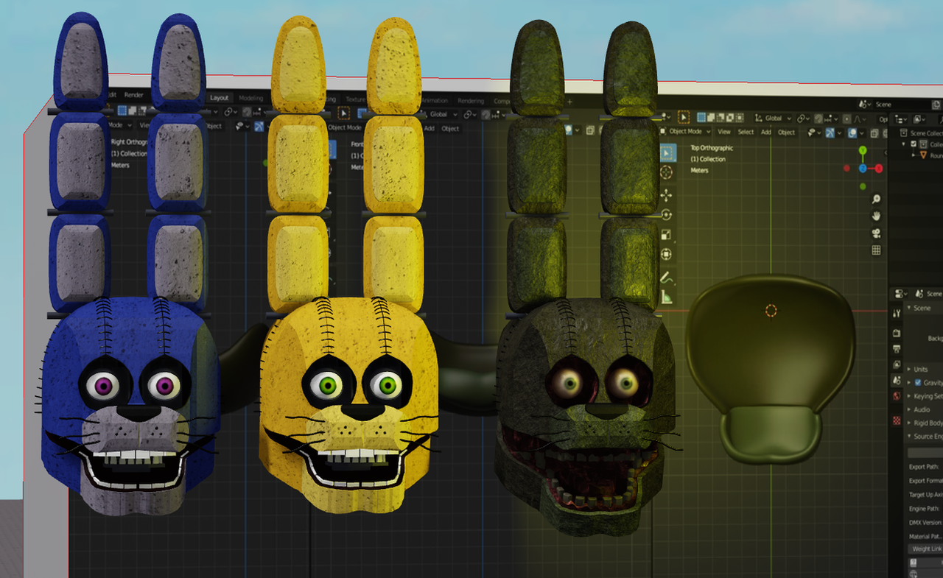This screenshot has width=943, height=578.
Task: Click the red X axis on navigation gizmo
Action: click(x=879, y=168)
